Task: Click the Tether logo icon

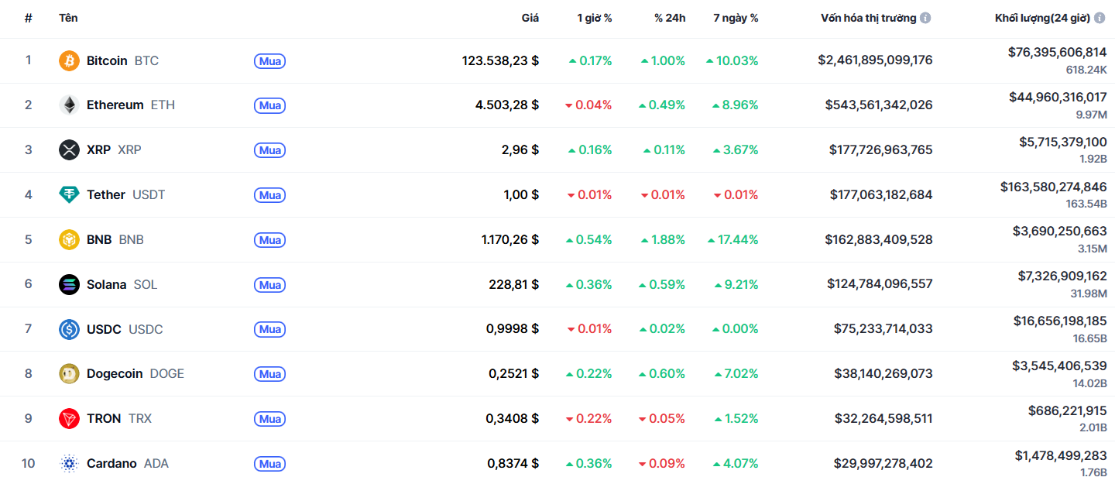Action: pos(69,195)
